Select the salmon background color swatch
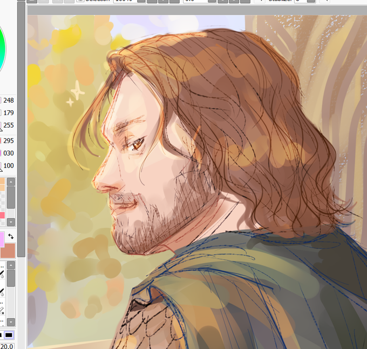Screen dimensions: 367x349 click(8, 251)
